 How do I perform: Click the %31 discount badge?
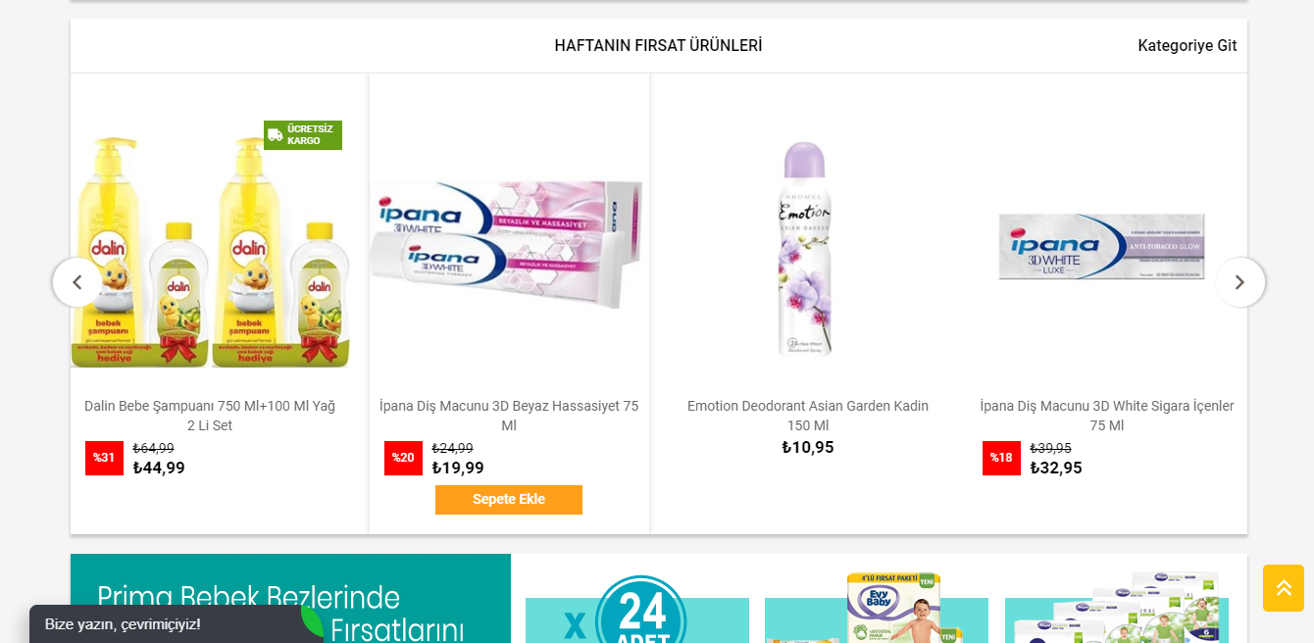click(104, 458)
